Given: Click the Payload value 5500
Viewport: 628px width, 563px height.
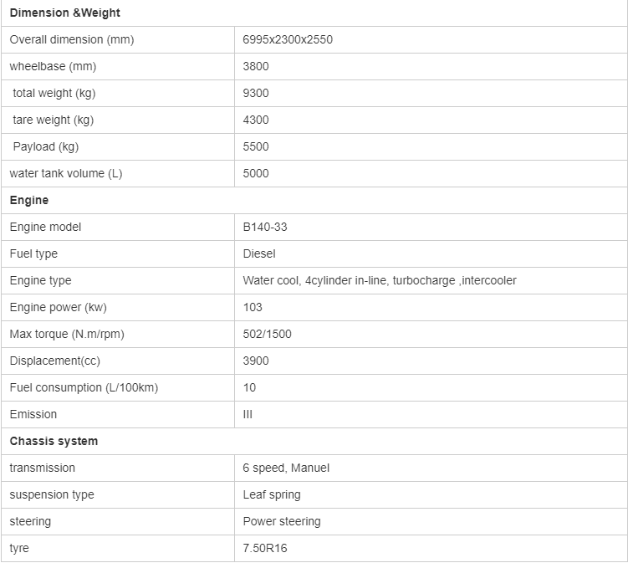Looking at the screenshot, I should pos(256,146).
